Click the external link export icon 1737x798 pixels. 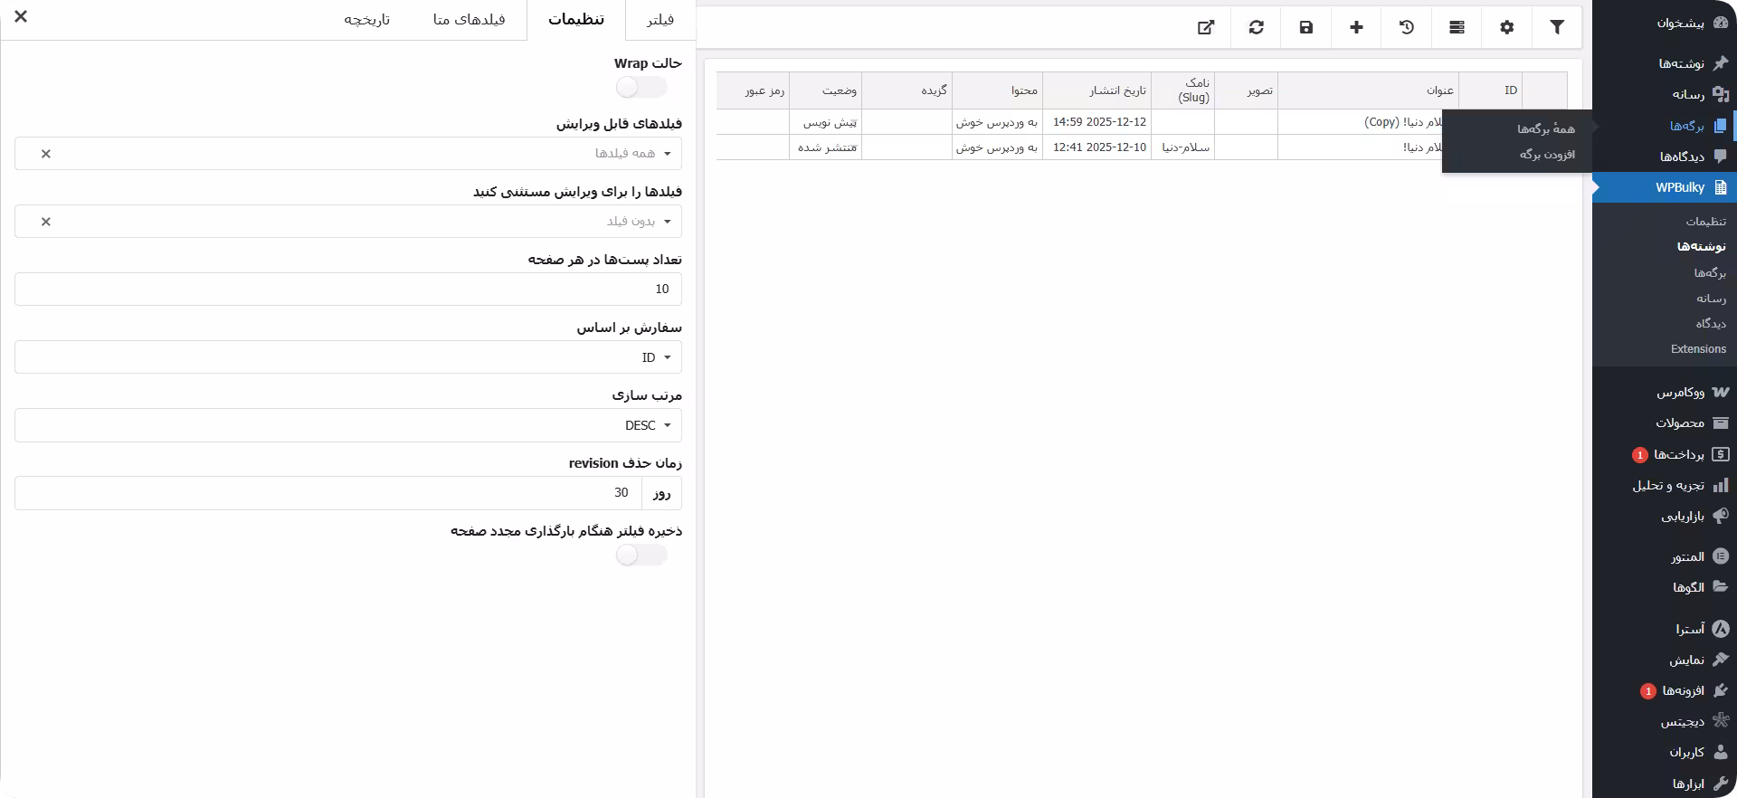tap(1206, 27)
